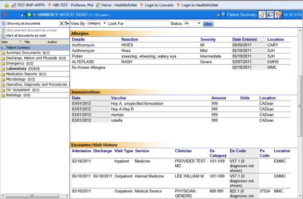Open the Discharge, History and Physicals folder

pos(35,58)
